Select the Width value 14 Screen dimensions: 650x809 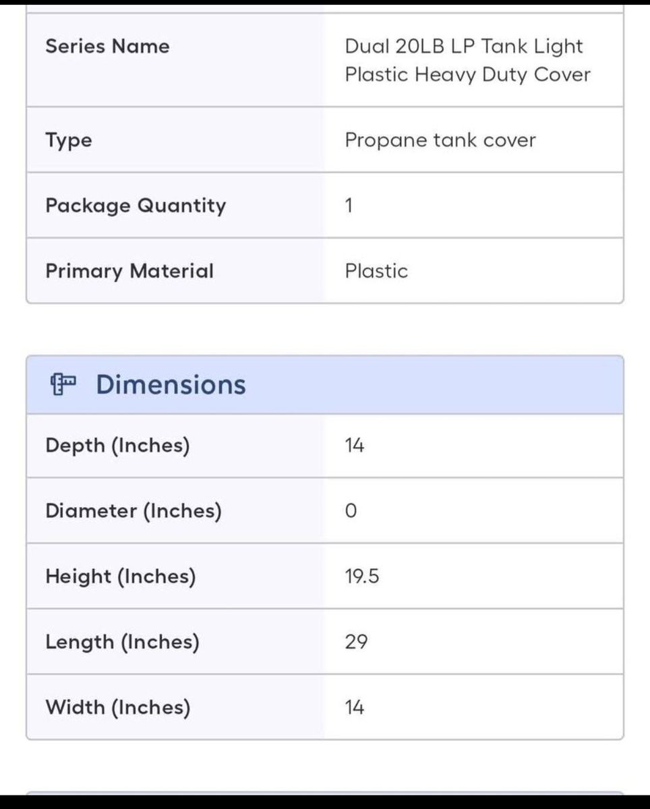(355, 707)
